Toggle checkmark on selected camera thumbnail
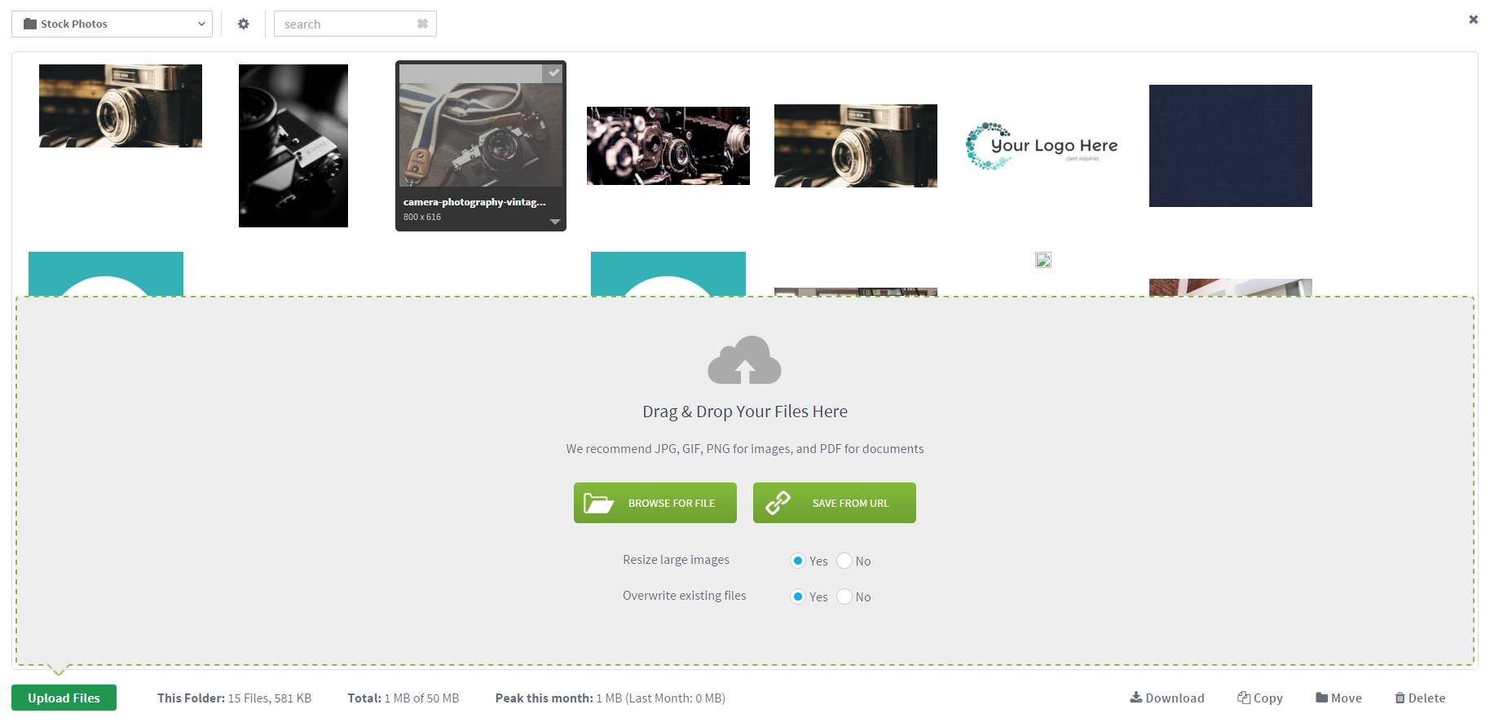The image size is (1490, 722). click(x=553, y=73)
